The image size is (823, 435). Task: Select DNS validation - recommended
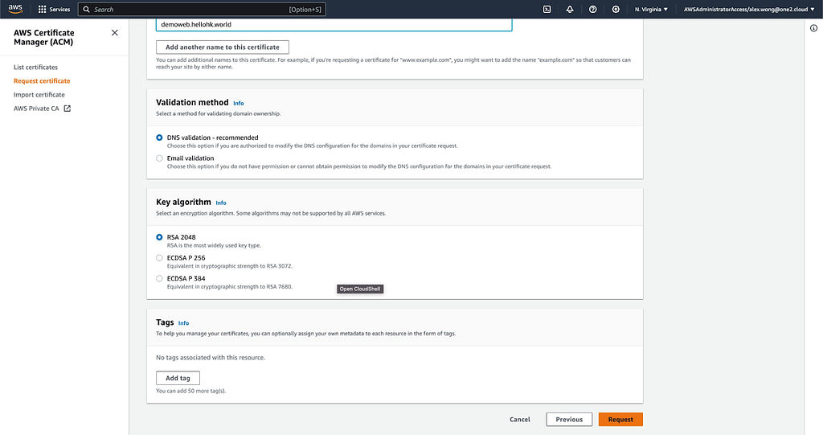[x=159, y=137]
